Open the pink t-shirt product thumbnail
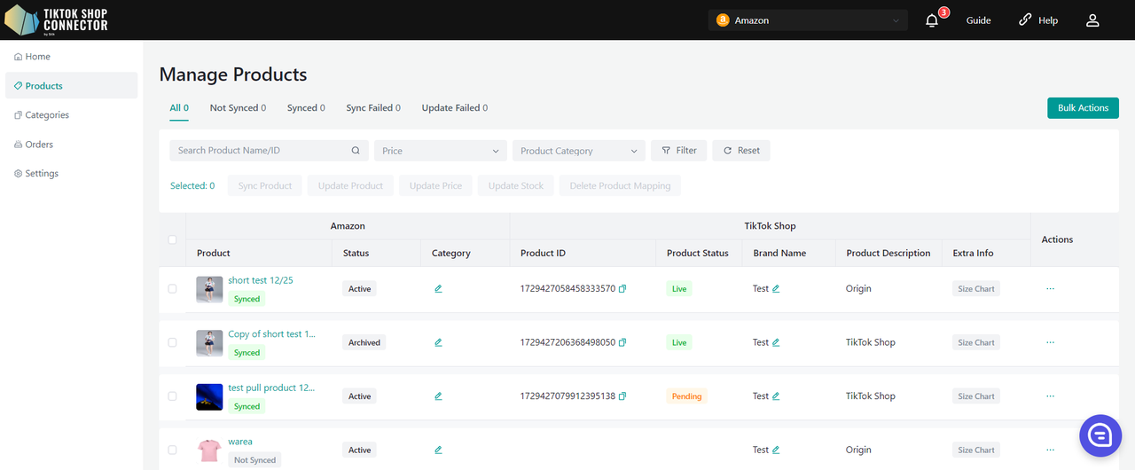The height and width of the screenshot is (470, 1135). 209,450
